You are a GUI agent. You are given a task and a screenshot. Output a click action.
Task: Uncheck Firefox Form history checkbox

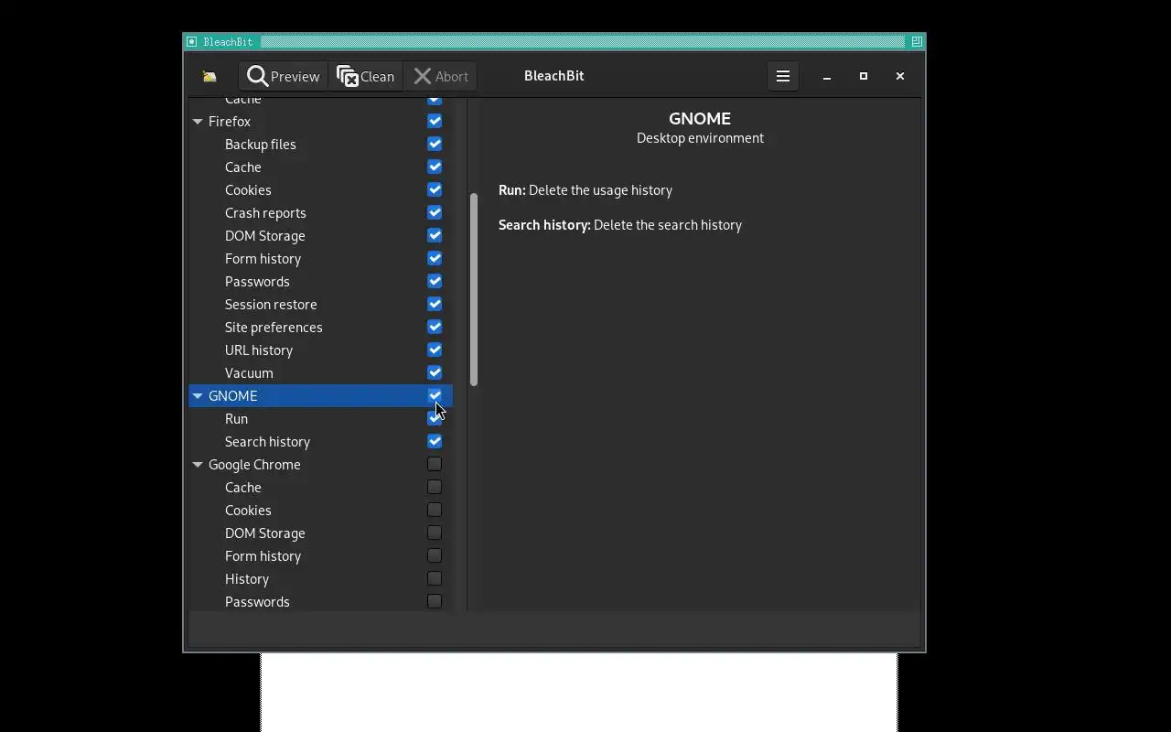435,258
